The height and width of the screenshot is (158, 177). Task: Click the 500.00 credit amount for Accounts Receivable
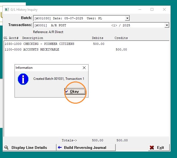click(121, 49)
